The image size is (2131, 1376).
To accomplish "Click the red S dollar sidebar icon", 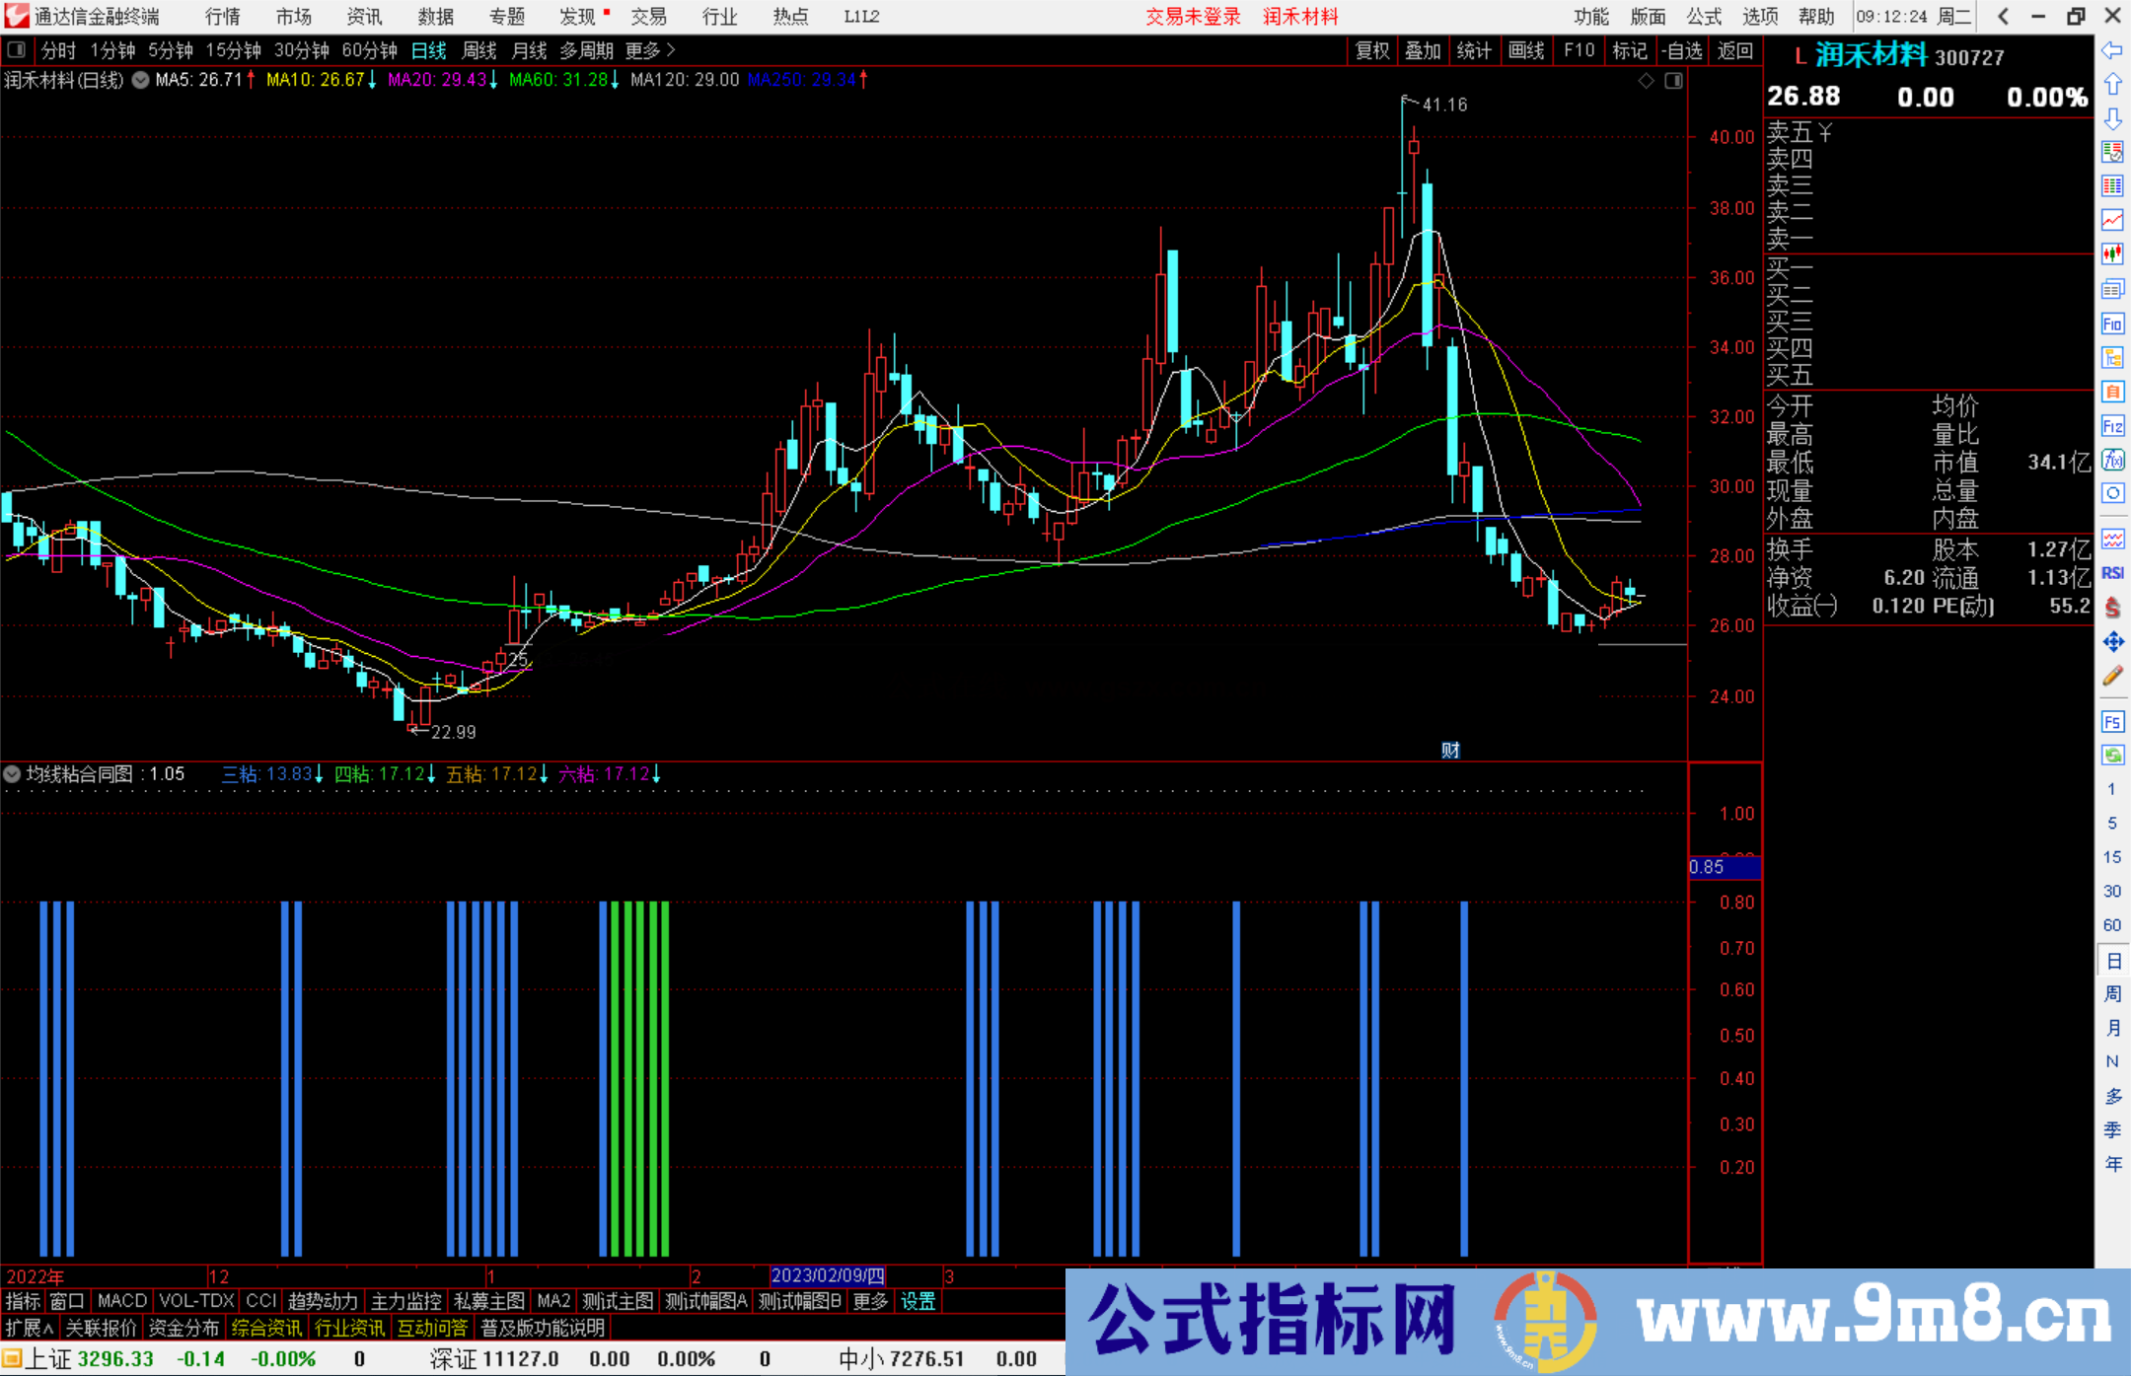I will (x=2112, y=608).
